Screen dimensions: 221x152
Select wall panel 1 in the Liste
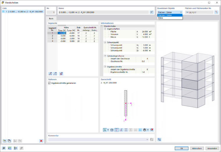(23, 12)
